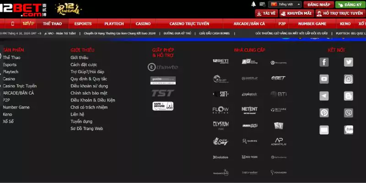
Task: Click the ĐƯỜNG ĐUA KỲ THÚ ticker item
Action: coord(177,33)
